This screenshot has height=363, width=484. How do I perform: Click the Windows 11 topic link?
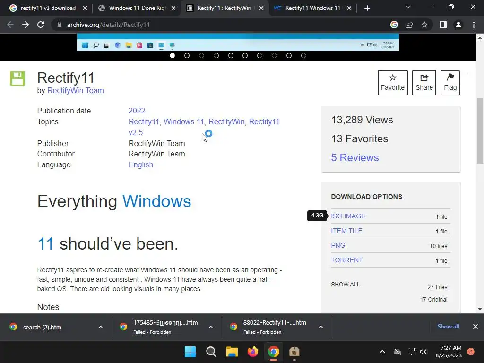184,121
